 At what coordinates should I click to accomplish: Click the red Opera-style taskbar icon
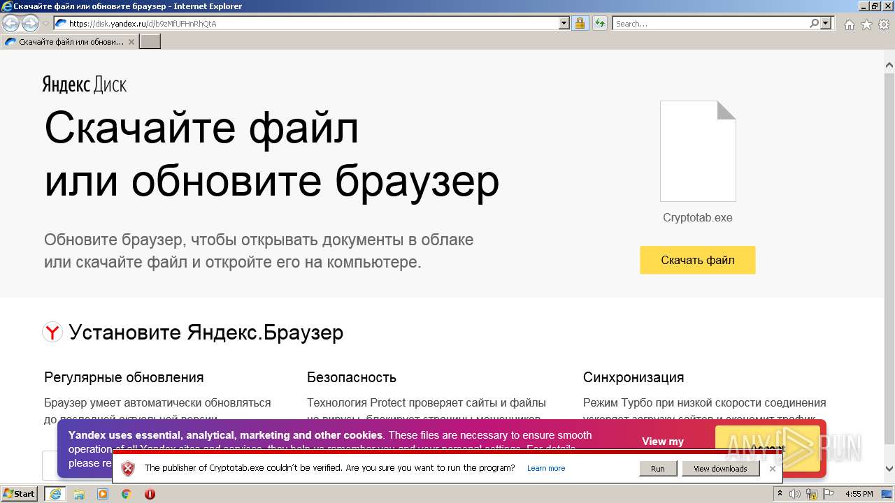pos(150,494)
